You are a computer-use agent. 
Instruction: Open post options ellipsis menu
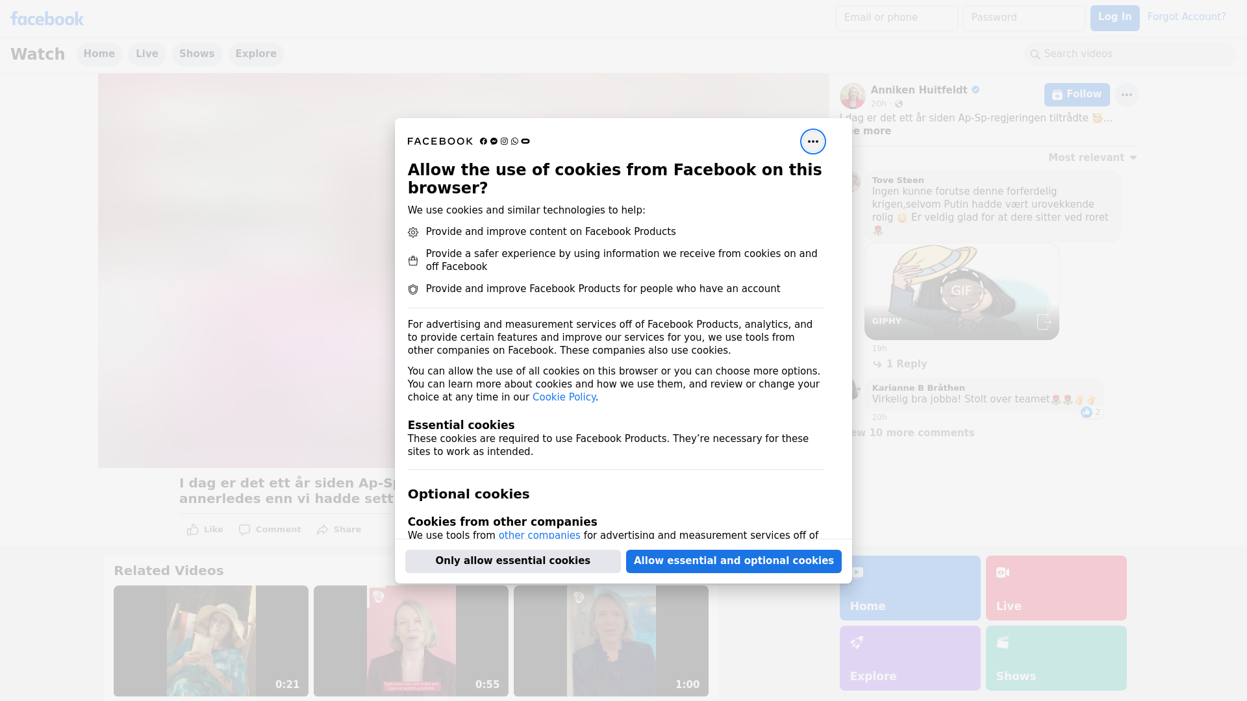pos(1126,95)
